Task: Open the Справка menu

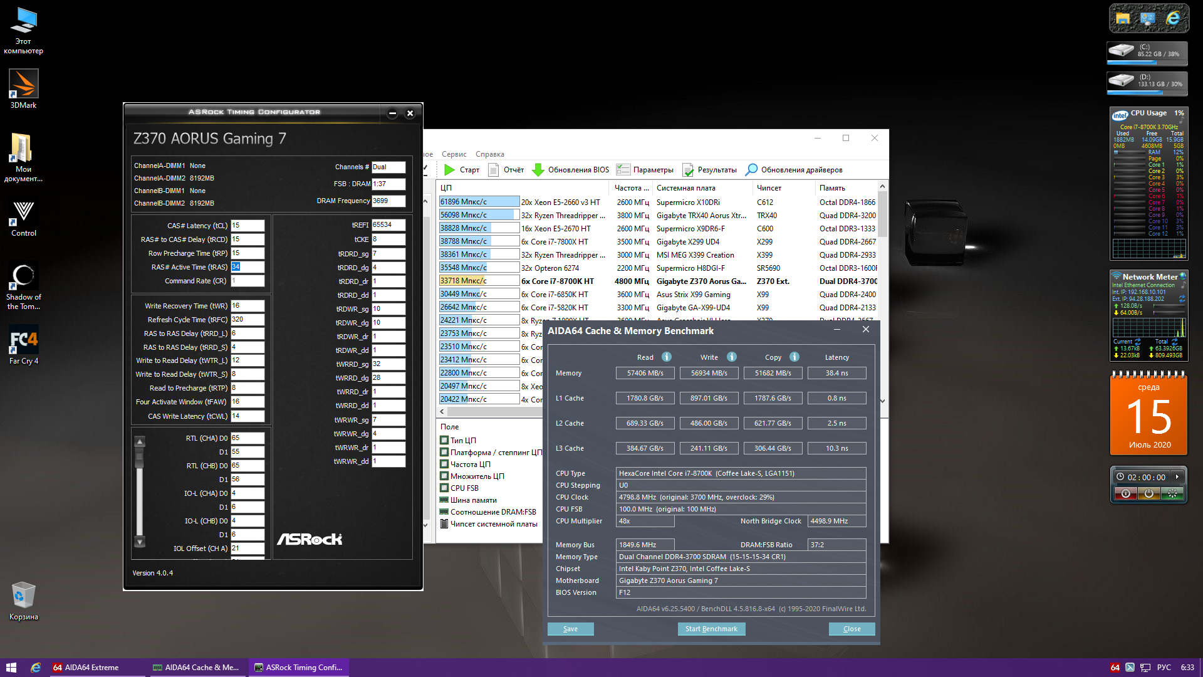Action: [x=489, y=154]
